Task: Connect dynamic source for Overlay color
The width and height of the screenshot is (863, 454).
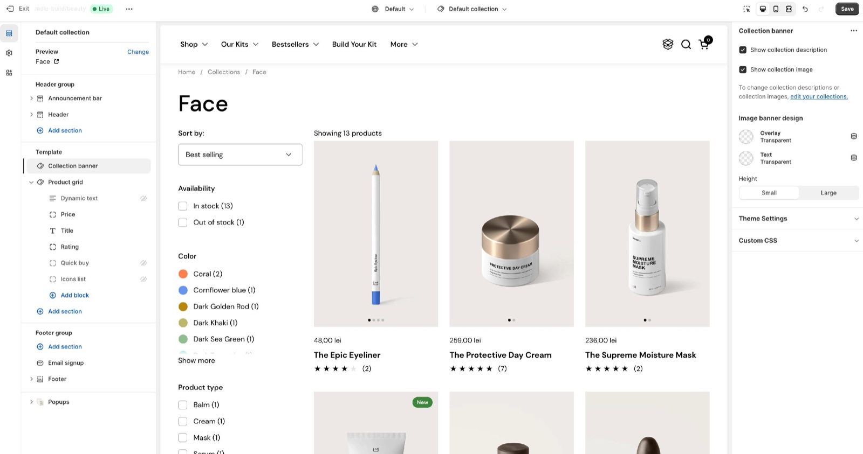Action: coord(854,136)
